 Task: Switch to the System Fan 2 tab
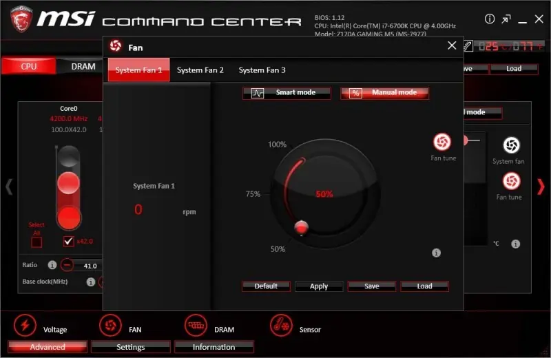click(200, 70)
